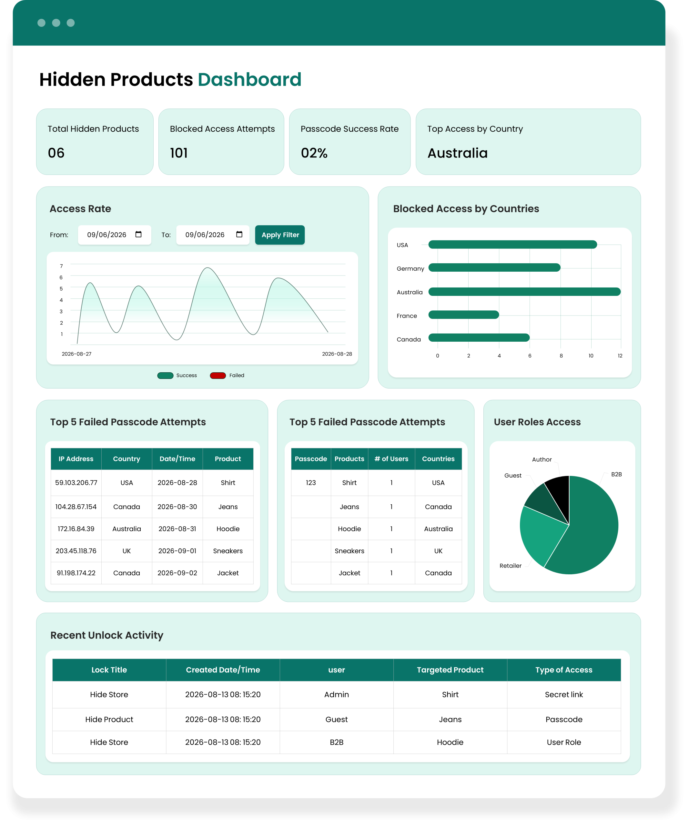
Task: Click the Type of Access column header
Action: tap(564, 670)
